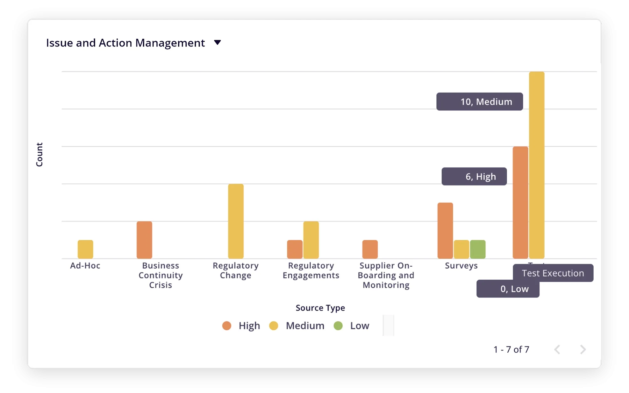This screenshot has height=393, width=629.
Task: Toggle the High series legend dot
Action: coord(226,326)
